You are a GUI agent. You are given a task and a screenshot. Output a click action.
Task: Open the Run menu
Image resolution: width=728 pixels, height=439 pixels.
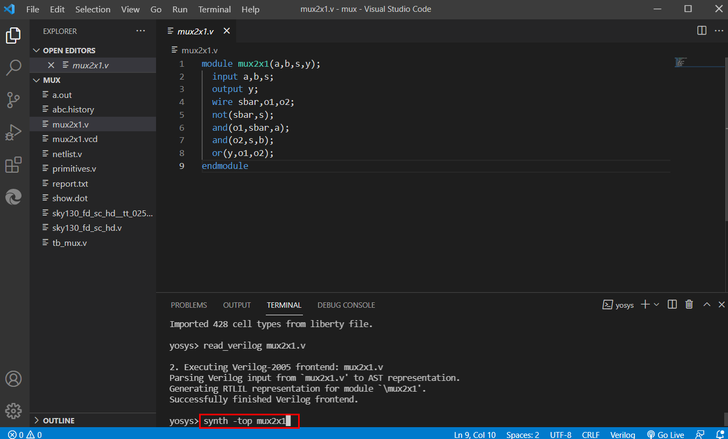click(180, 9)
